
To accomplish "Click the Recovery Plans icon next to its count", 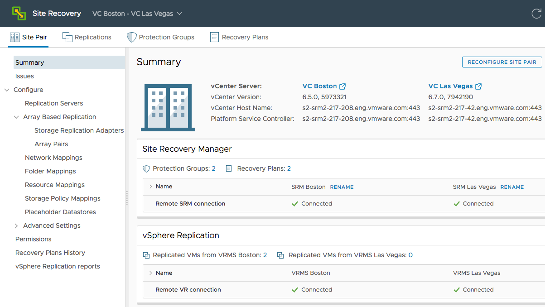I will point(229,168).
